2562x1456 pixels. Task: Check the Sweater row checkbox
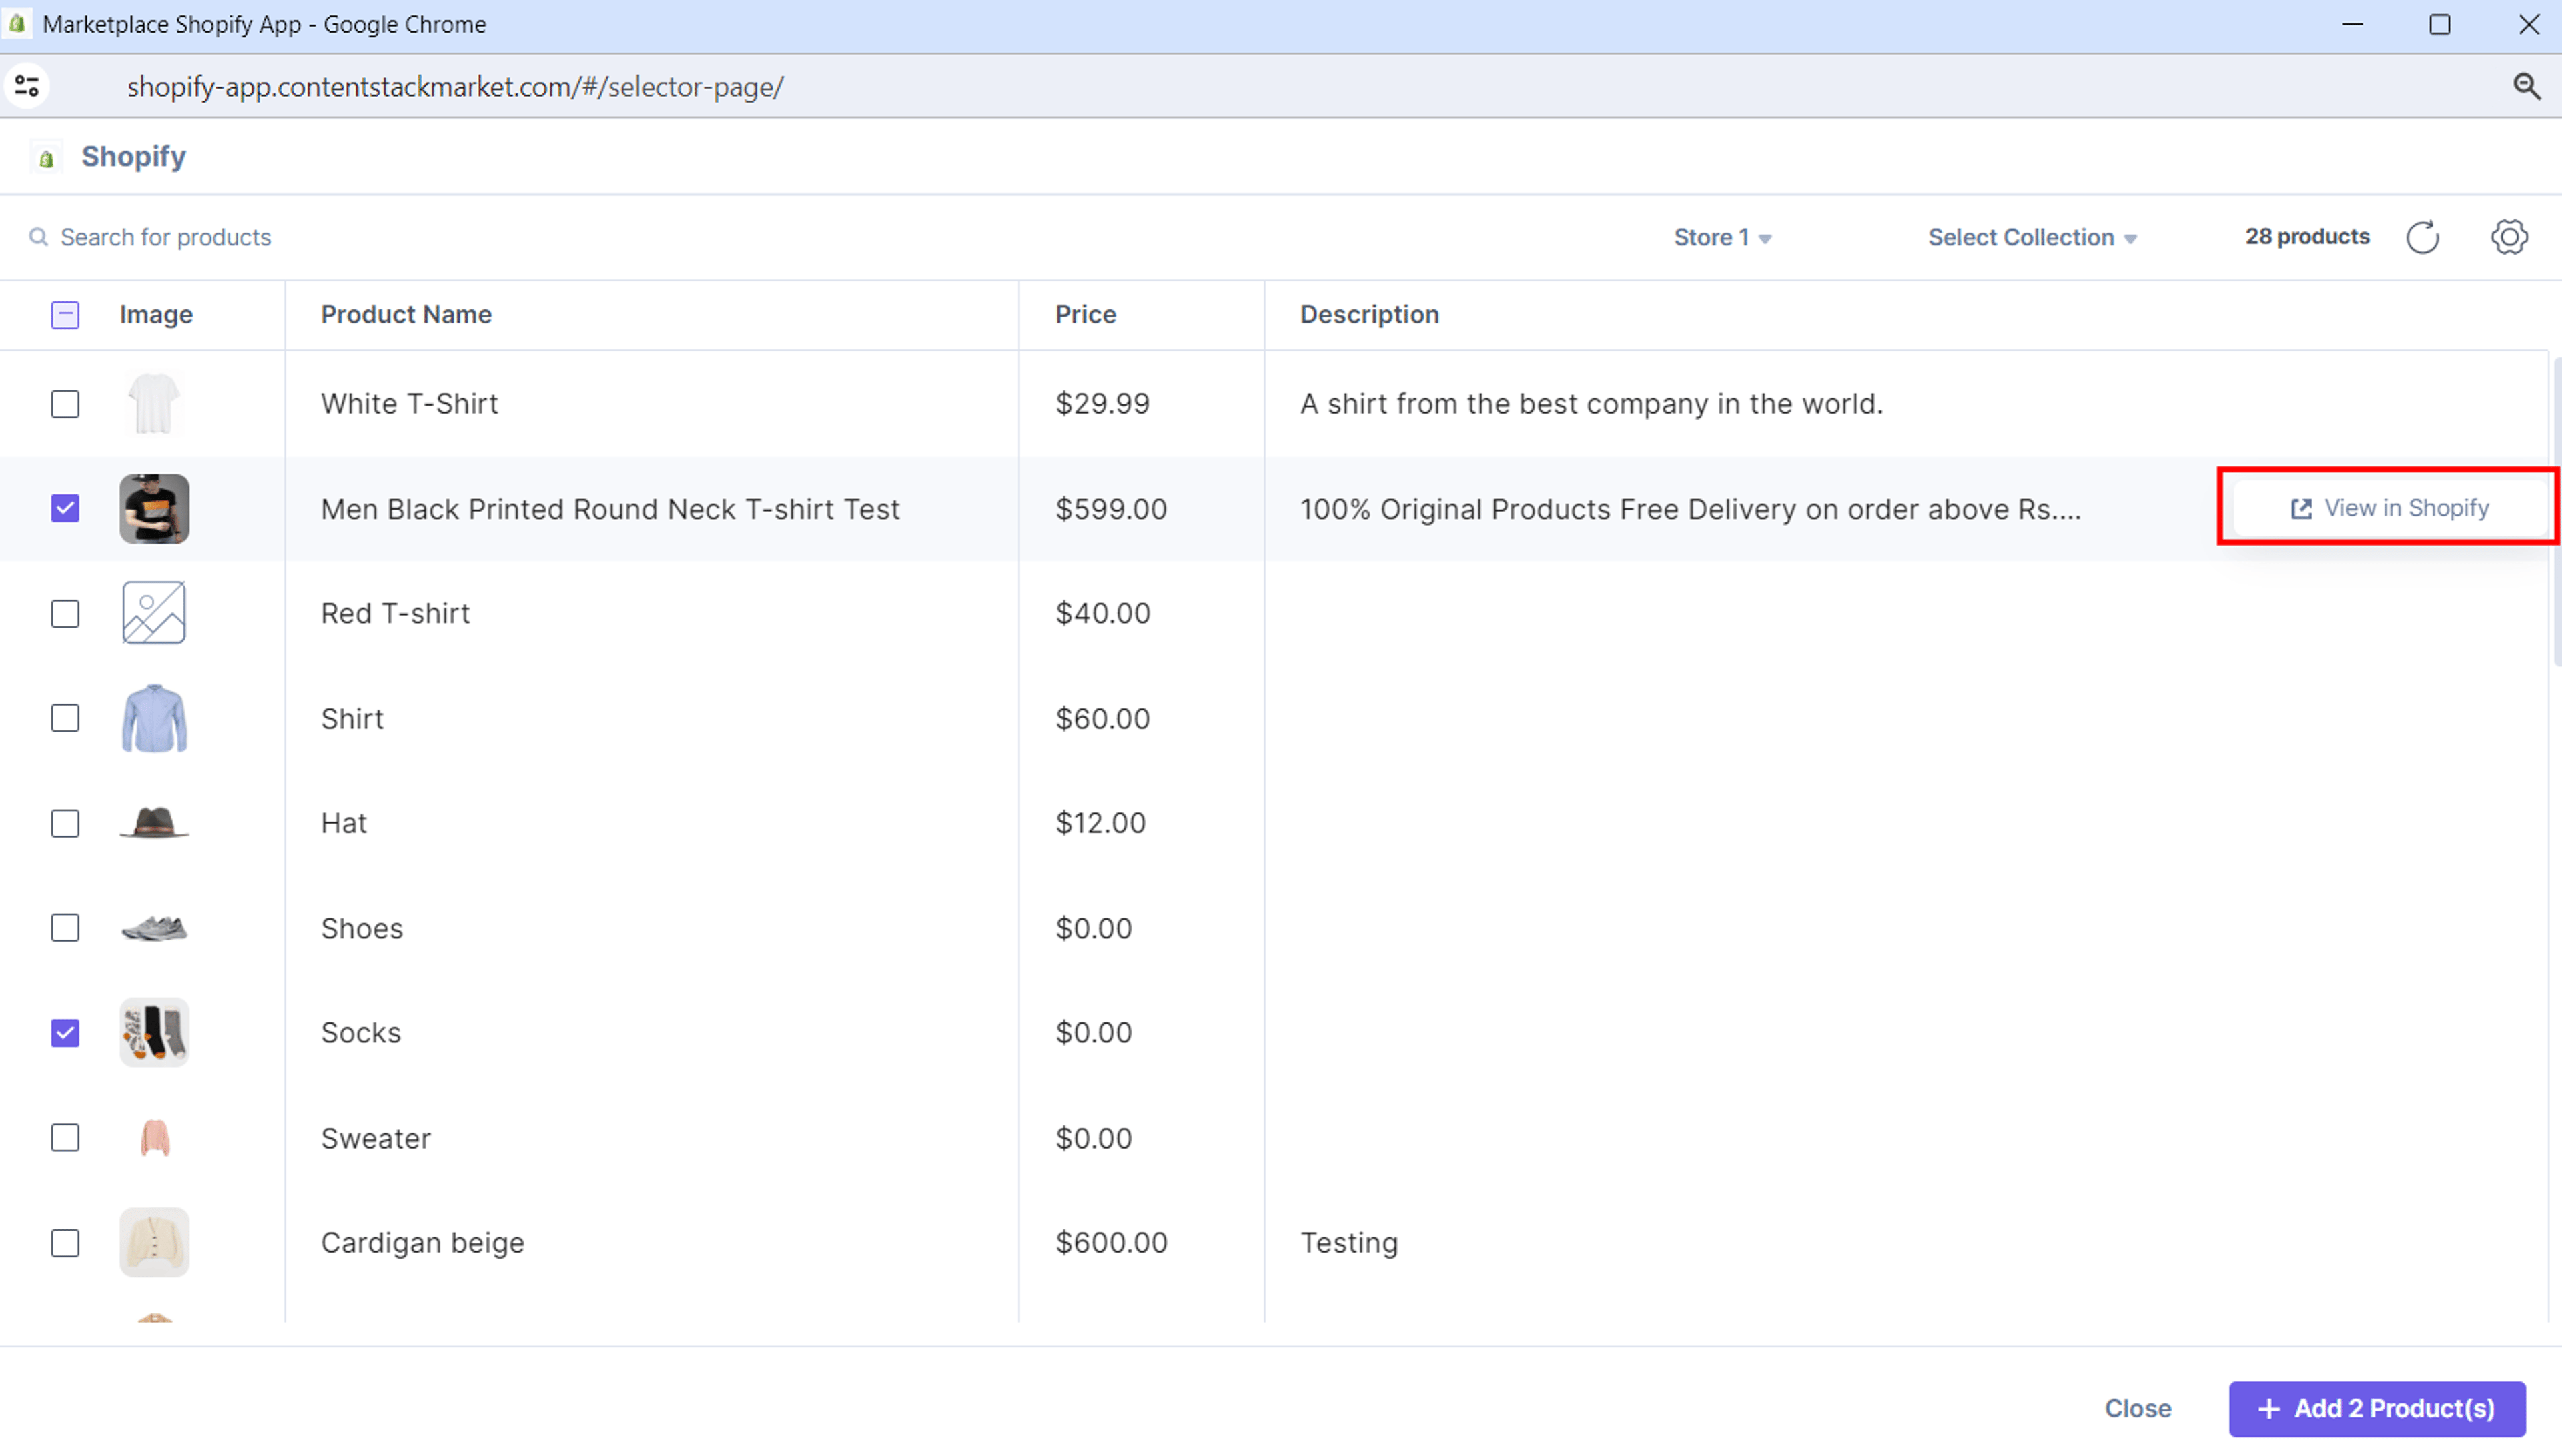point(65,1138)
